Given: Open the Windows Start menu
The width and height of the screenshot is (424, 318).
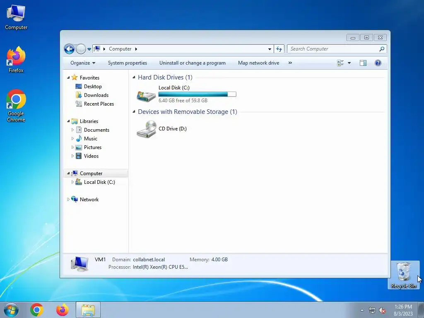Looking at the screenshot, I should tap(11, 310).
